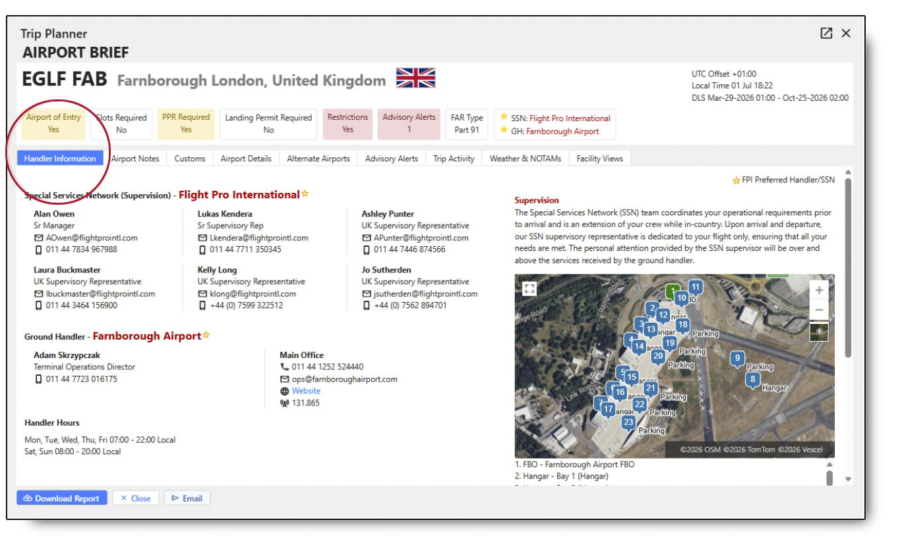Show the Airport Details tab
Viewport: 902px width, 545px height.
[246, 159]
